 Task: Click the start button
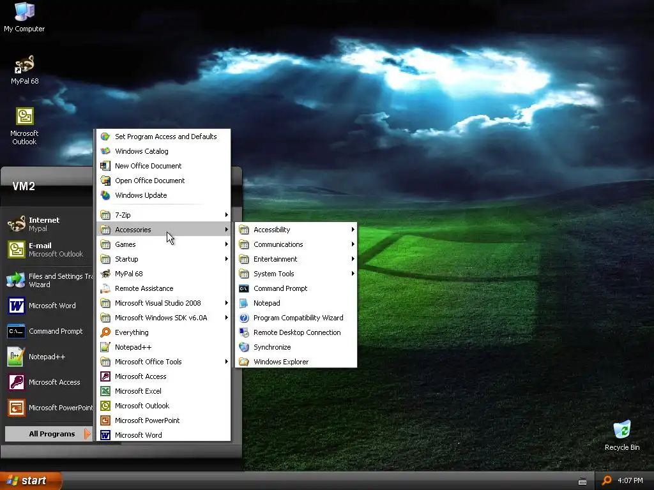(31, 480)
